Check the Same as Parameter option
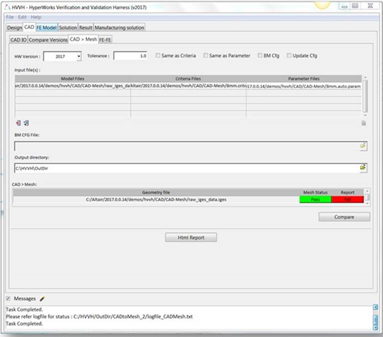The image size is (383, 337). pyautogui.click(x=206, y=56)
